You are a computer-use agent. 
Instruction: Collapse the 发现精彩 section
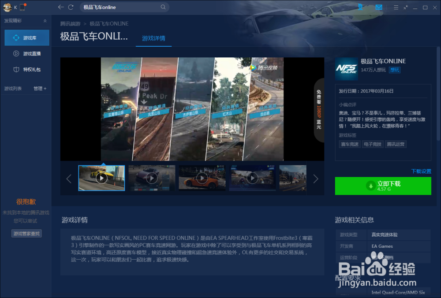coord(45,21)
